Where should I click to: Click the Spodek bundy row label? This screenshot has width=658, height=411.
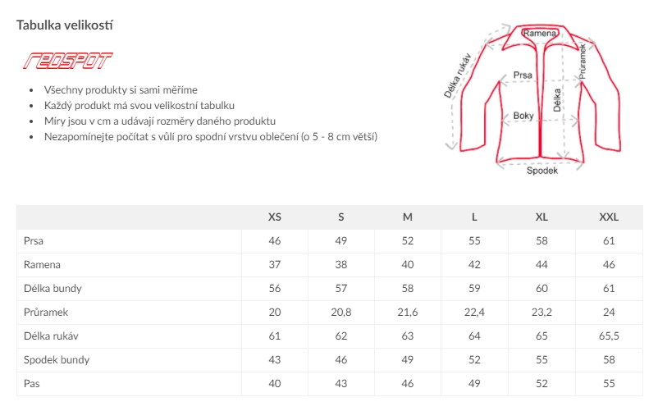[57, 360]
